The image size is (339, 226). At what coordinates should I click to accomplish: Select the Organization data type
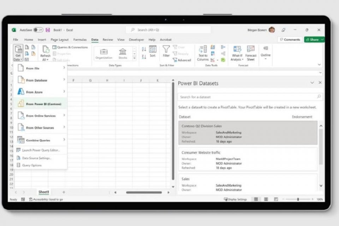104,54
